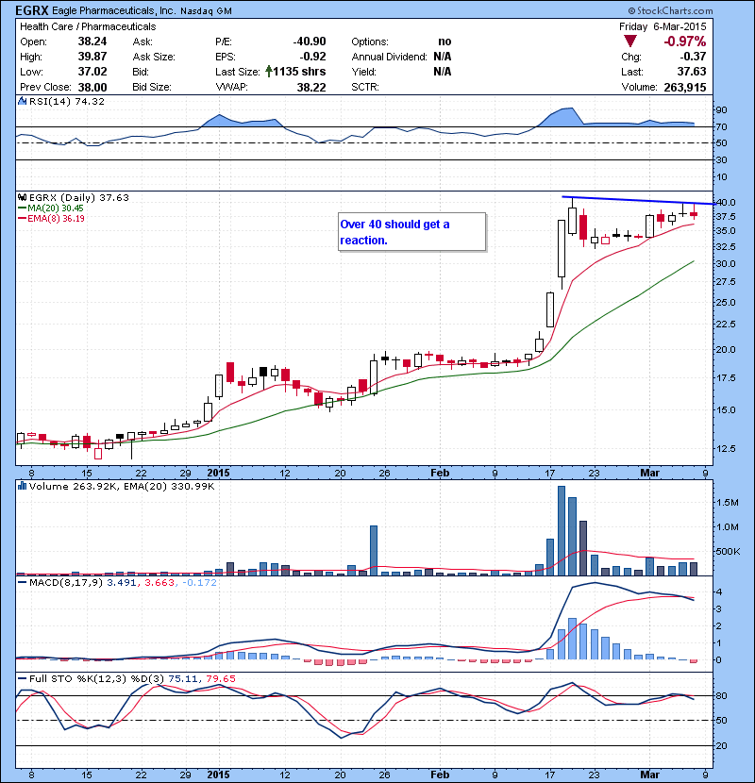The height and width of the screenshot is (783, 755).
Task: Click the late-January volume spike bar near 1.0M
Action: [373, 550]
